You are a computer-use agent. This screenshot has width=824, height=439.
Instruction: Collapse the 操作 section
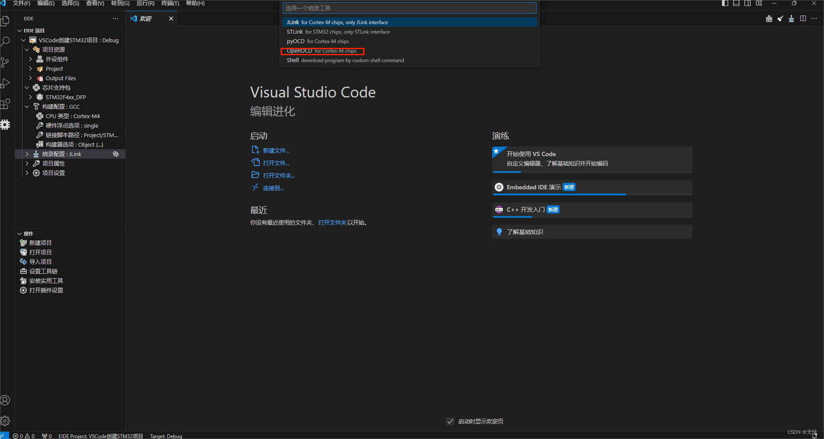point(19,234)
